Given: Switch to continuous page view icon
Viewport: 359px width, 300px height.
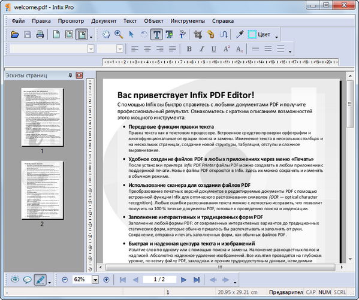Looking at the screenshot, I should [69, 35].
